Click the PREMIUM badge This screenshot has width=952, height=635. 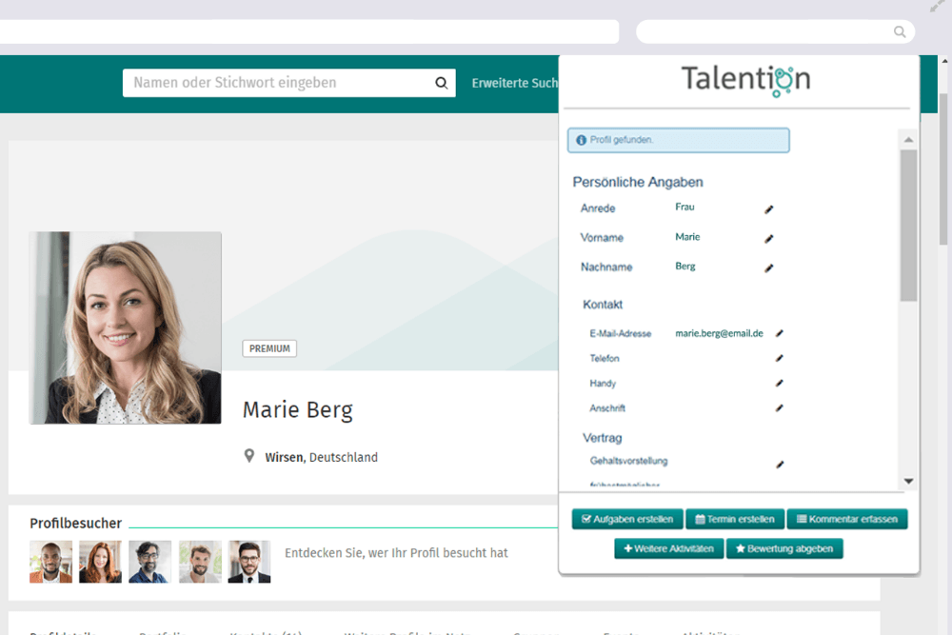[x=269, y=348]
